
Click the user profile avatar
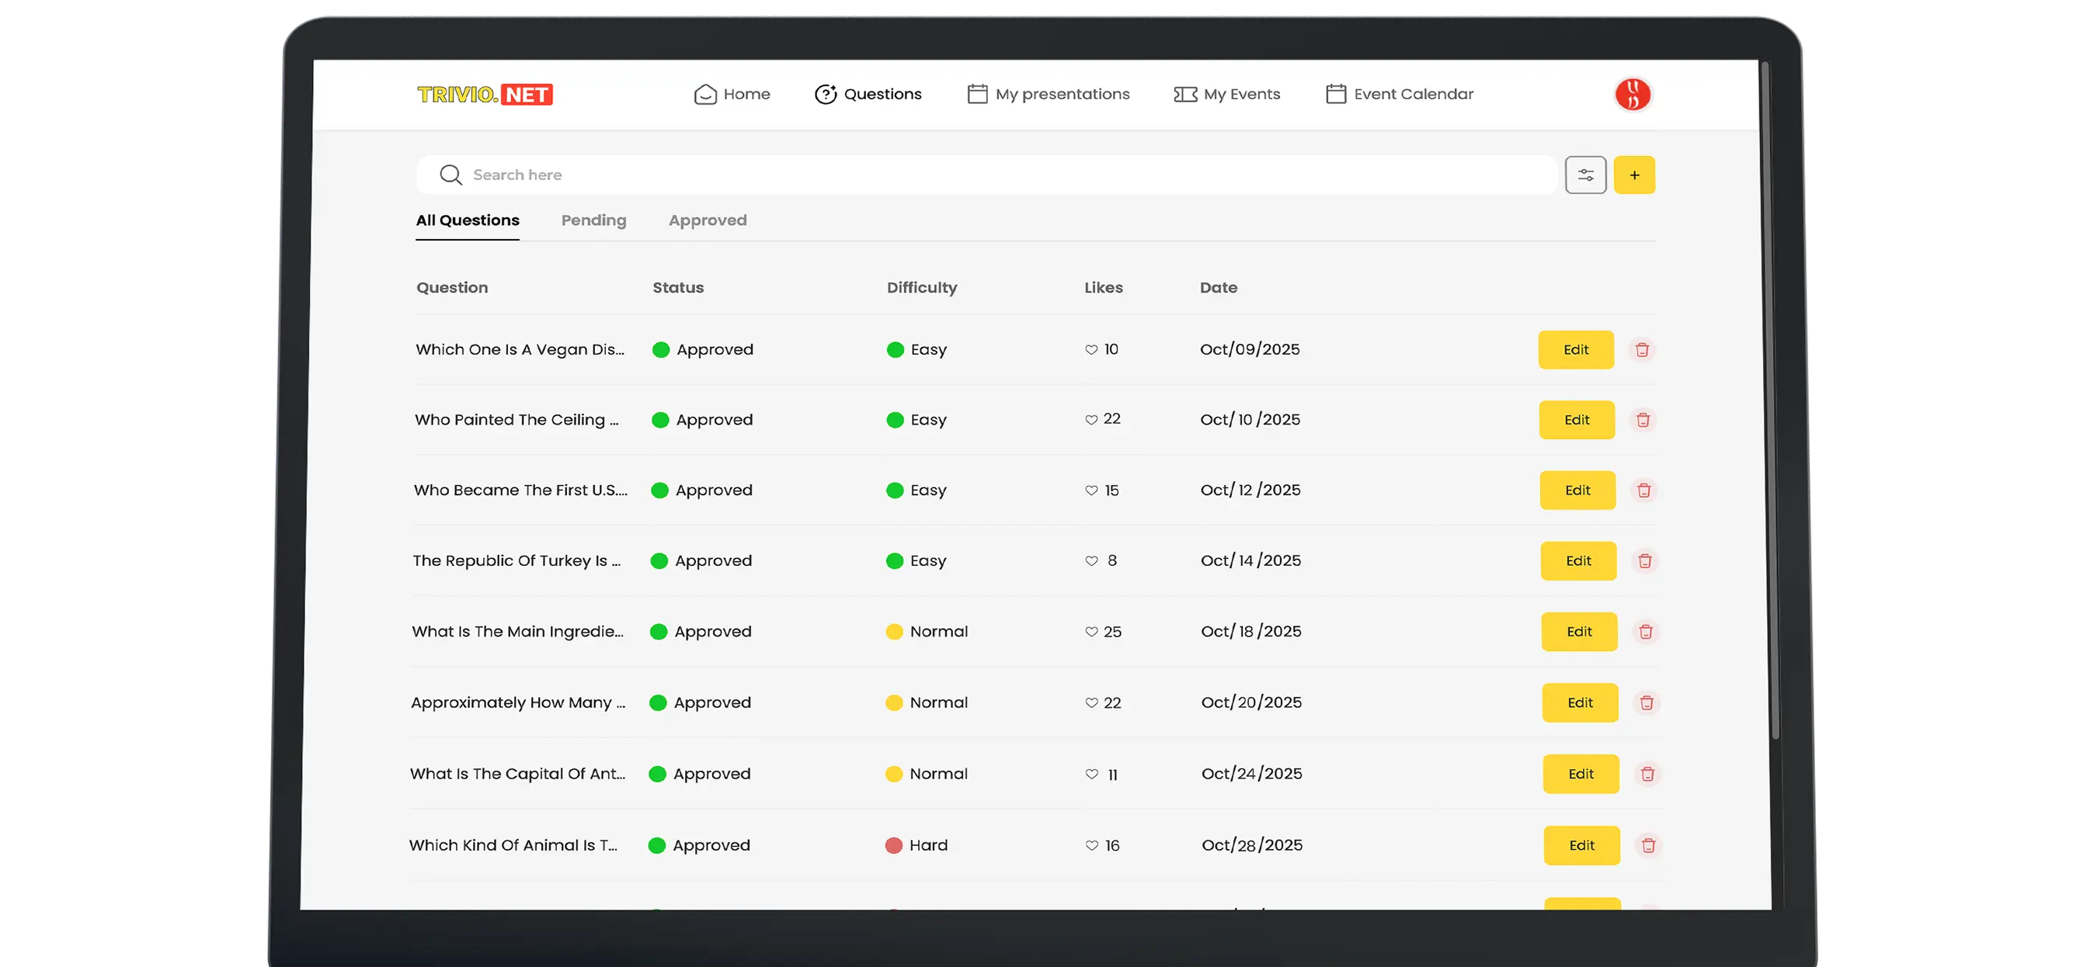[1632, 95]
